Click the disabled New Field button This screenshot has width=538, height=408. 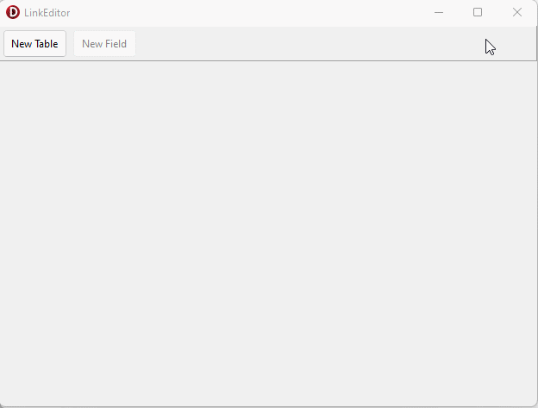pyautogui.click(x=104, y=44)
